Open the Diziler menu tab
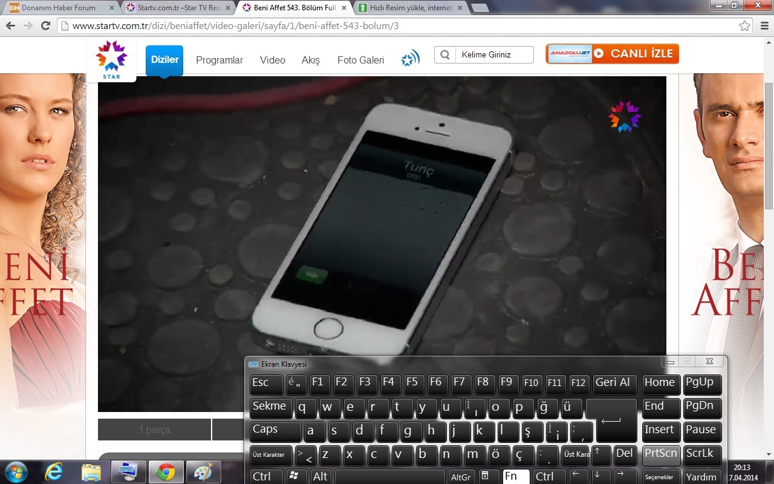Image resolution: width=774 pixels, height=484 pixels. click(164, 60)
